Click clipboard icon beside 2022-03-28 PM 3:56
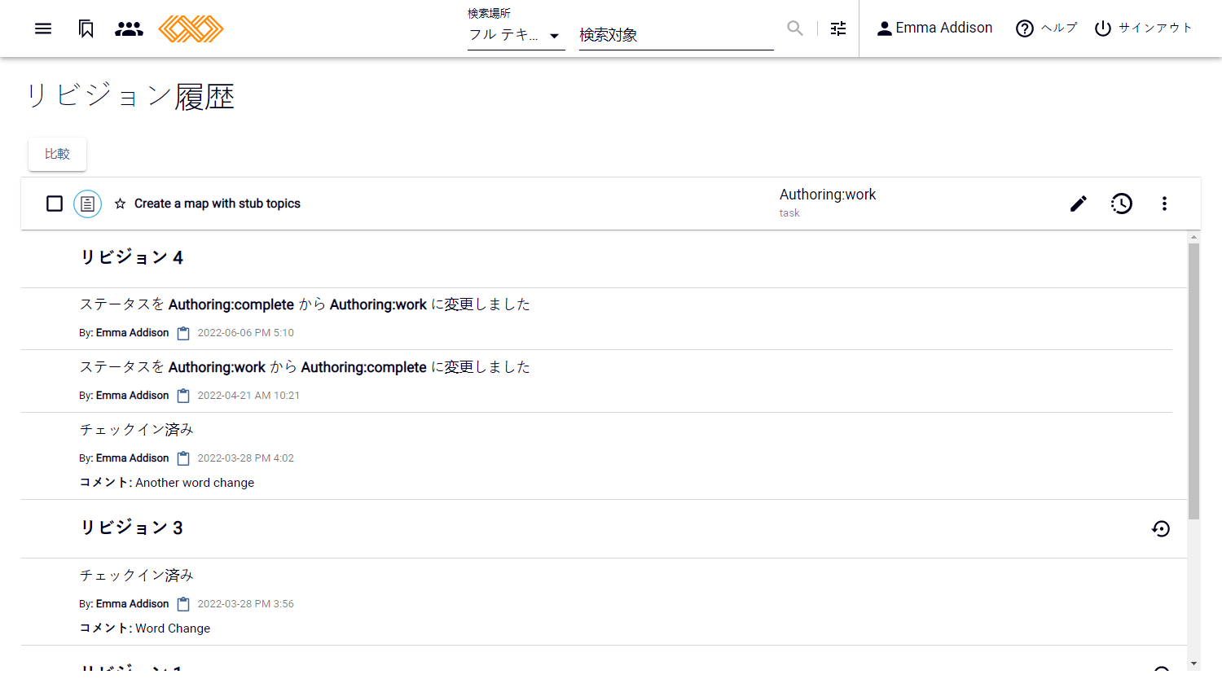Image resolution: width=1222 pixels, height=692 pixels. coord(183,604)
